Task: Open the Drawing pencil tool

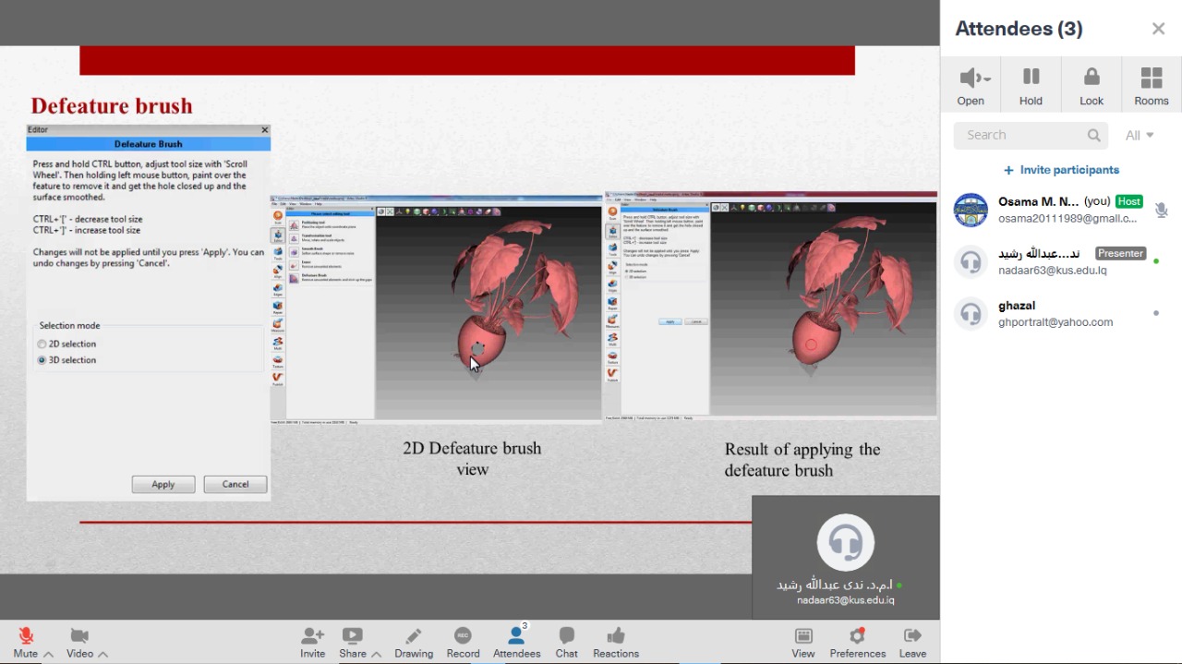Action: click(413, 636)
